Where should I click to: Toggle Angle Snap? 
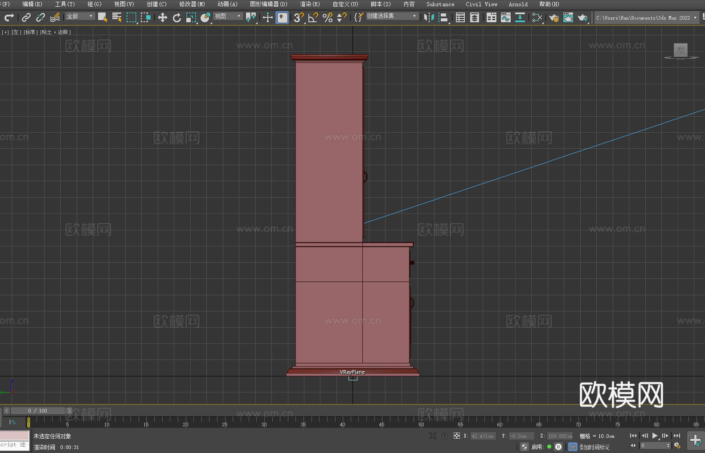[x=313, y=17]
